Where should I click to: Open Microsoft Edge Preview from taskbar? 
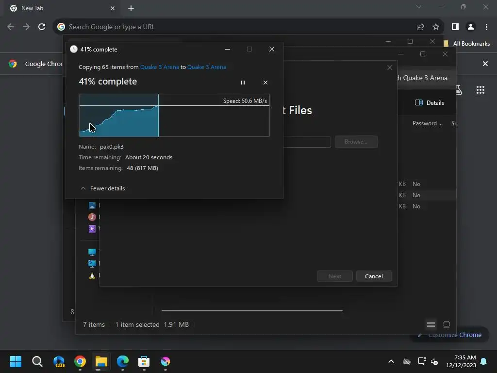(x=59, y=361)
